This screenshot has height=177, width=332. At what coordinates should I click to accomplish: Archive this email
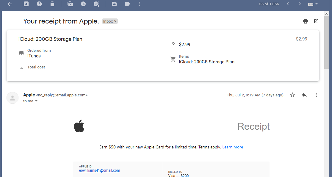coord(26,4)
